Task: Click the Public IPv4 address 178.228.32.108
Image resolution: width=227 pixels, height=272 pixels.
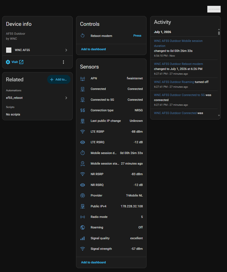Action: tap(132, 206)
